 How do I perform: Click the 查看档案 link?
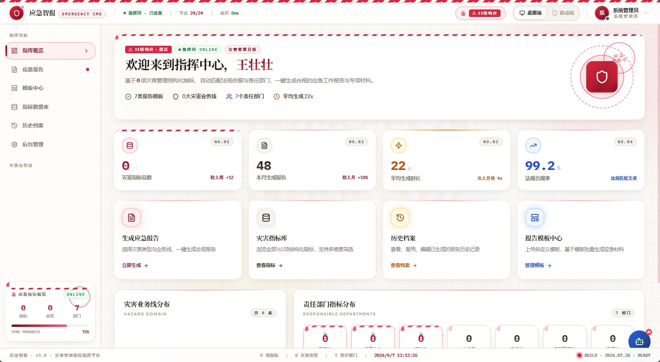click(404, 265)
